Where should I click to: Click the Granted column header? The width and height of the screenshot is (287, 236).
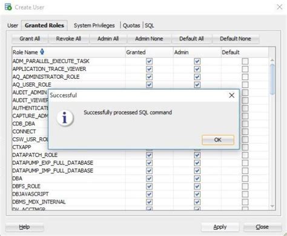coord(149,52)
